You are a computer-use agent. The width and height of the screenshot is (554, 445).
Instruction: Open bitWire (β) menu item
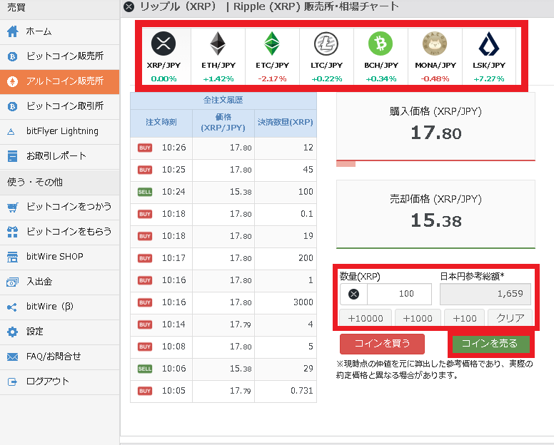tap(59, 307)
